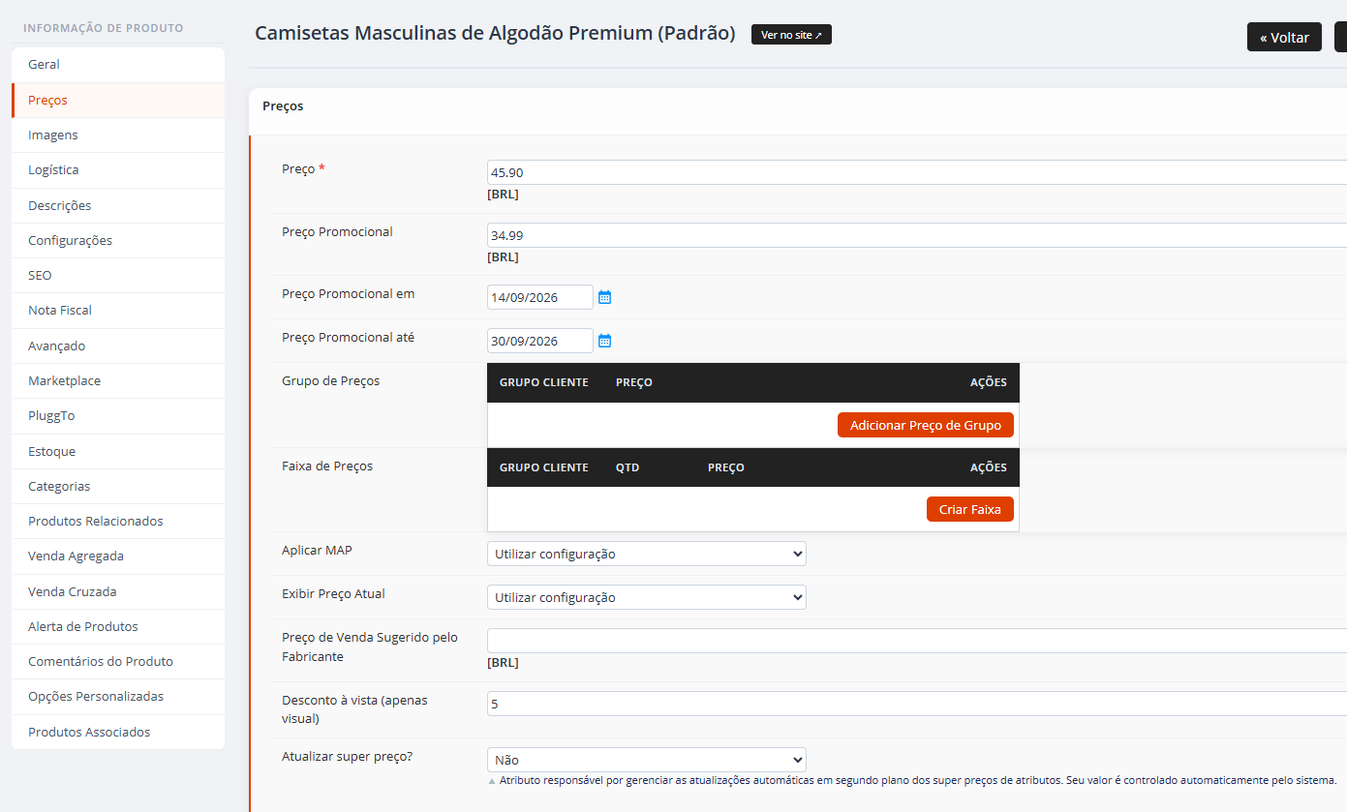Viewport: 1347px width, 812px height.
Task: Open Nota Fiscal section
Action: coord(118,310)
